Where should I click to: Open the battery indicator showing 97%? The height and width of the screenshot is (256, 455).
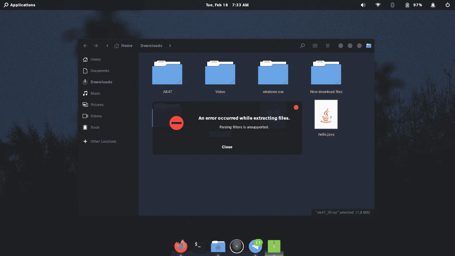[x=414, y=5]
